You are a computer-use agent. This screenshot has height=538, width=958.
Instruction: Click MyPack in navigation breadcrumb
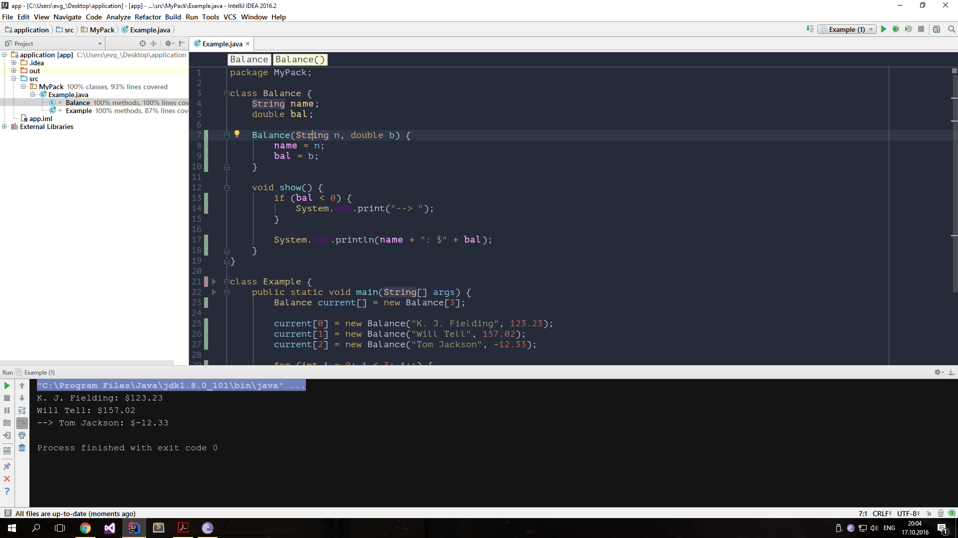98,30
